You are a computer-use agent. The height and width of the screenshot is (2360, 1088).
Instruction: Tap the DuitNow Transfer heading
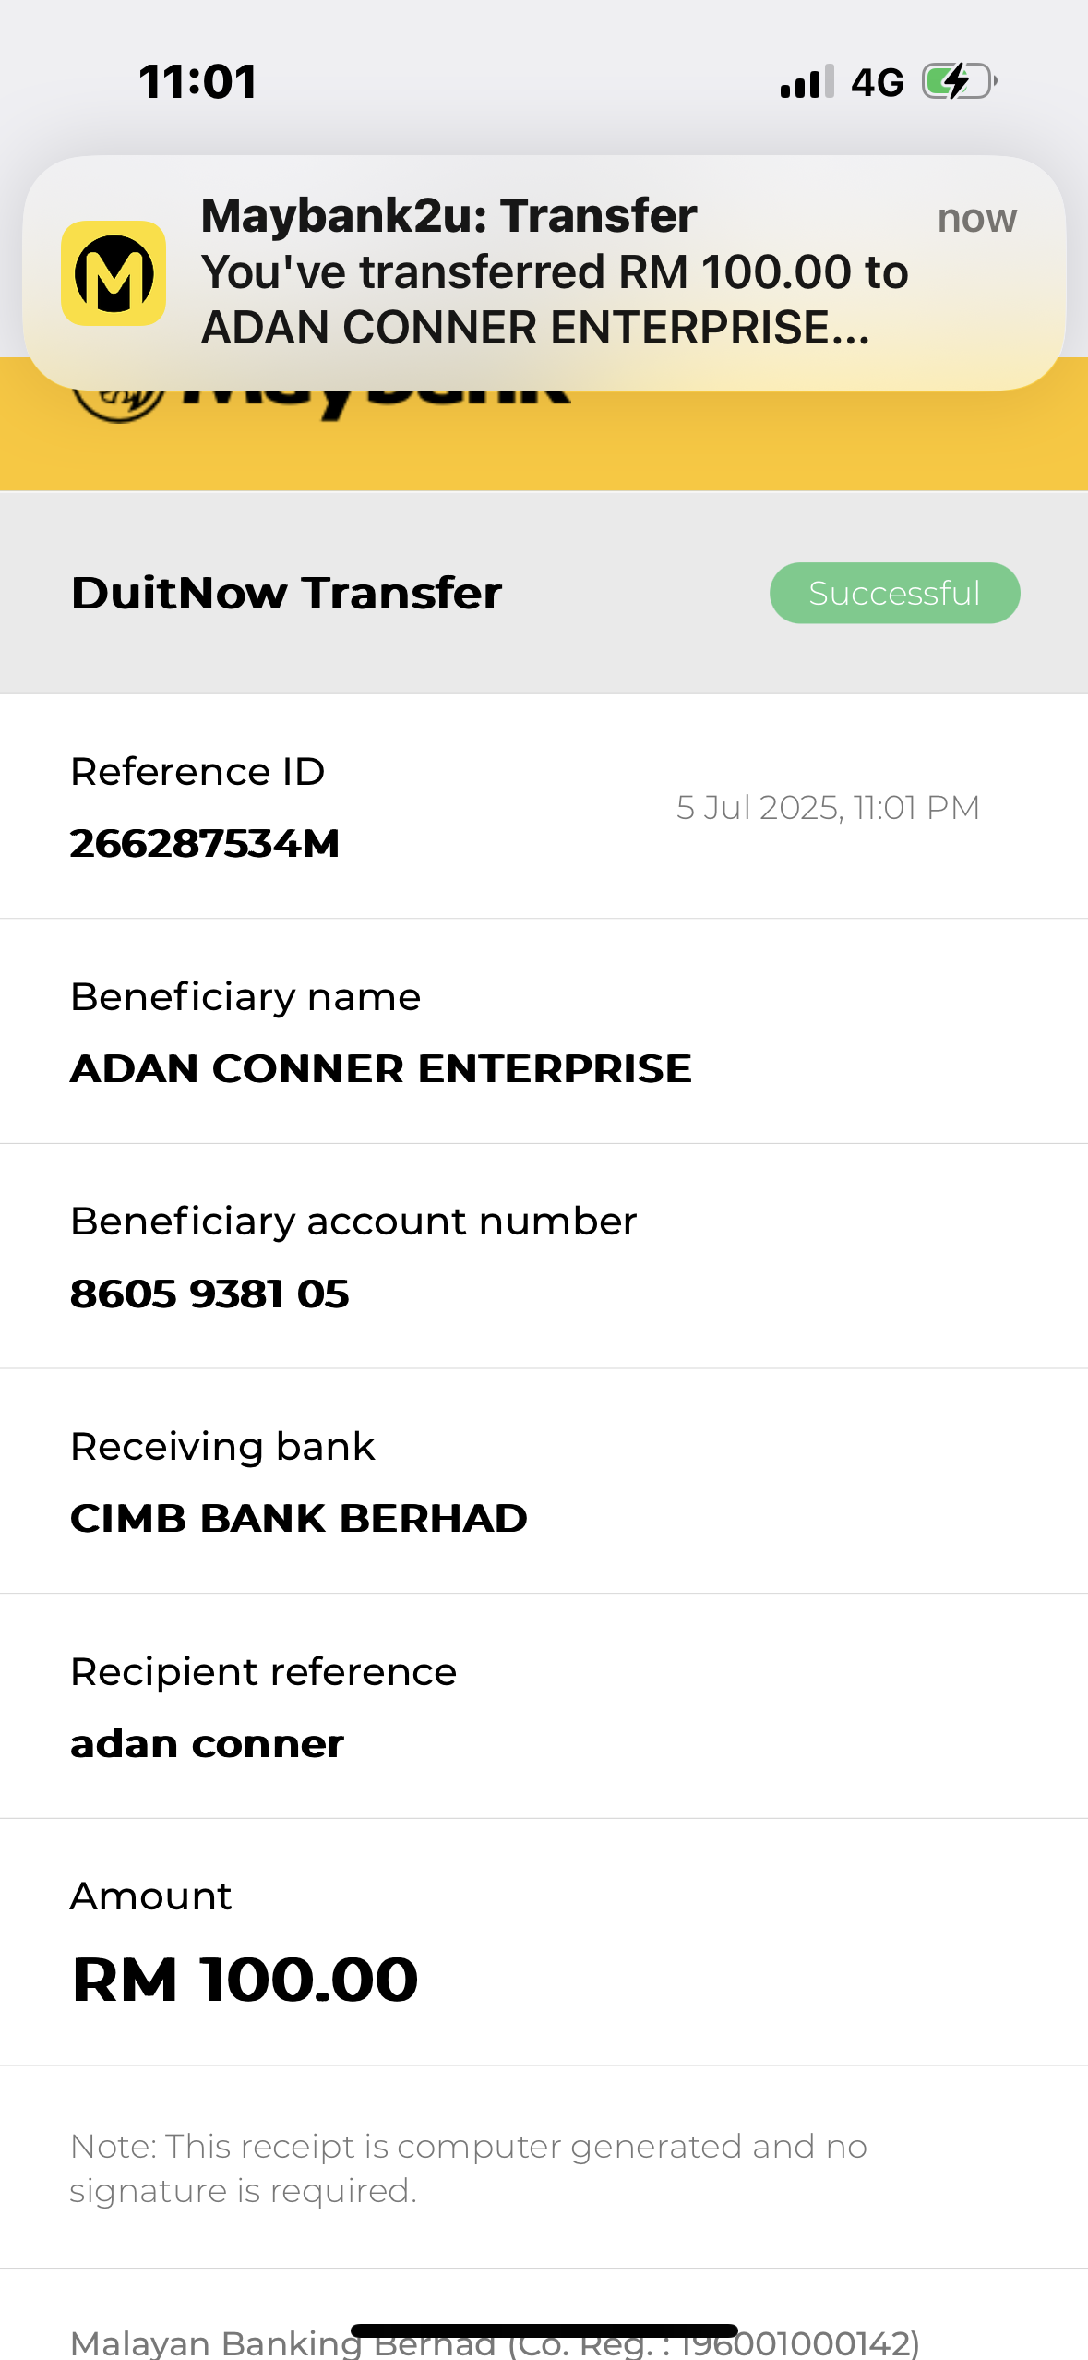point(286,593)
